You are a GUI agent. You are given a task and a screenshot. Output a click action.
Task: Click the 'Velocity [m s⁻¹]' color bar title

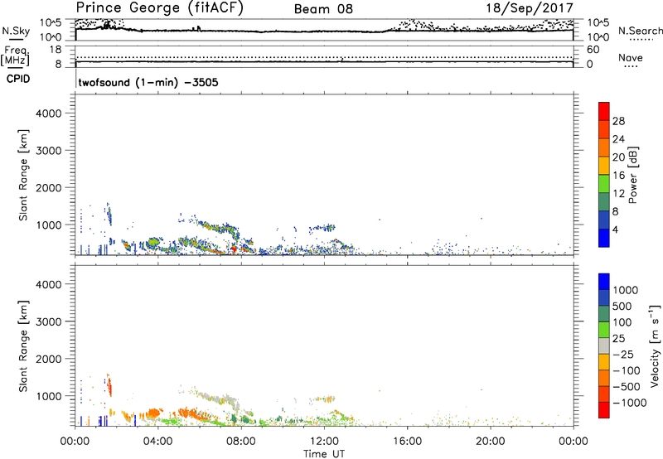[655, 345]
